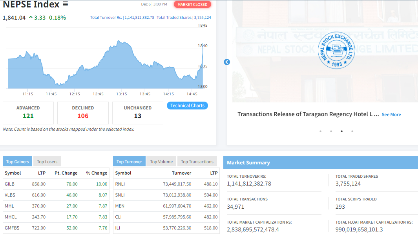Open See More news link
This screenshot has height=235, width=418.
(x=391, y=115)
